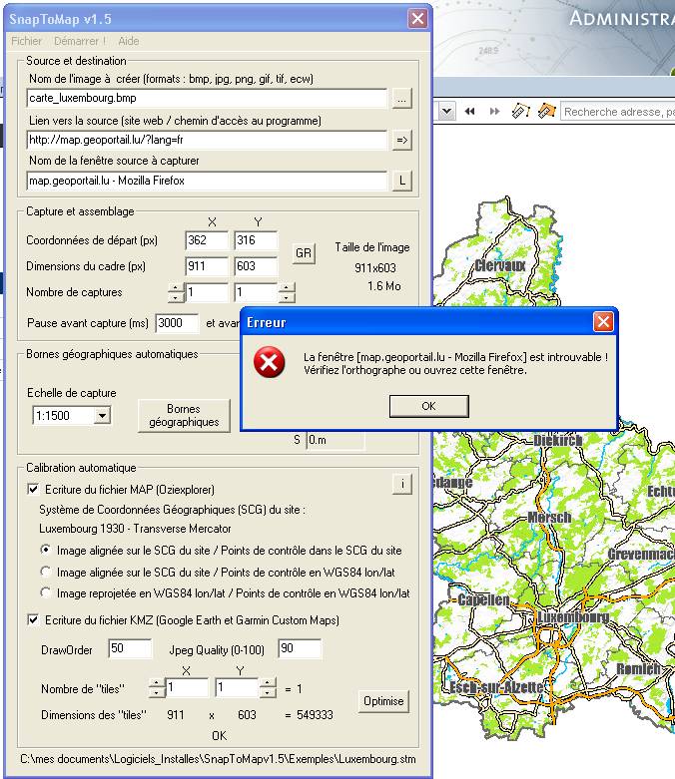Viewport: 675px width, 779px height.
Task: Browse for image file with ... button
Action: [401, 99]
